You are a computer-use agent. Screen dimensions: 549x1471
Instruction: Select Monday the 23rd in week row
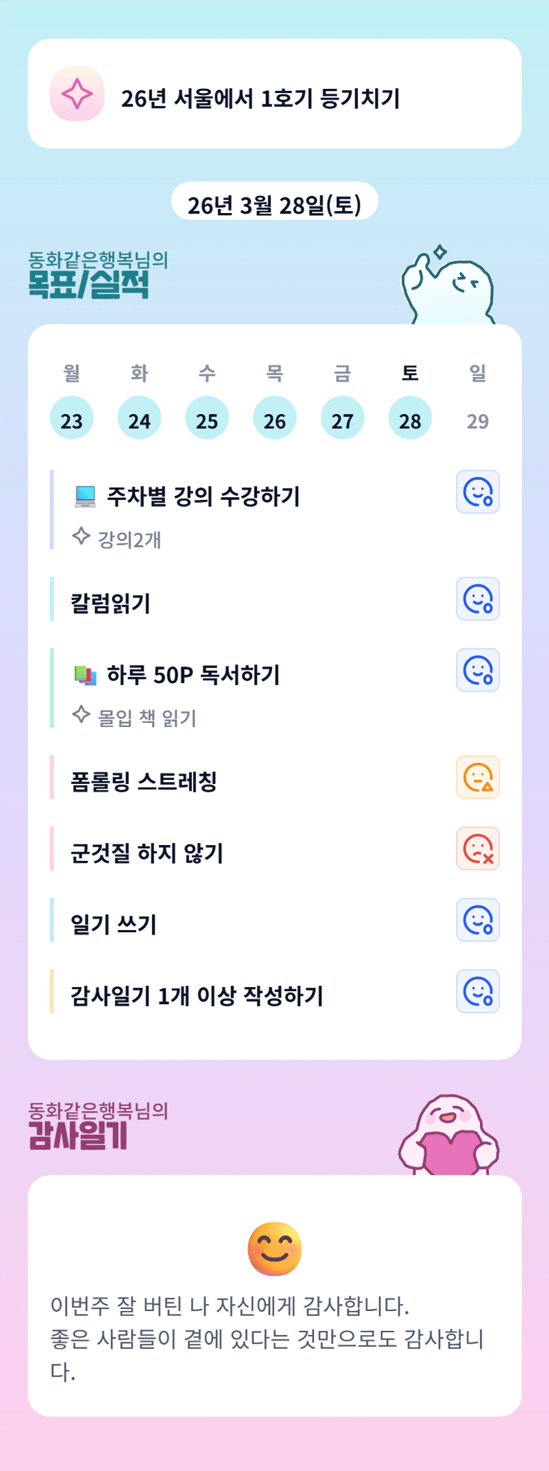(x=72, y=418)
